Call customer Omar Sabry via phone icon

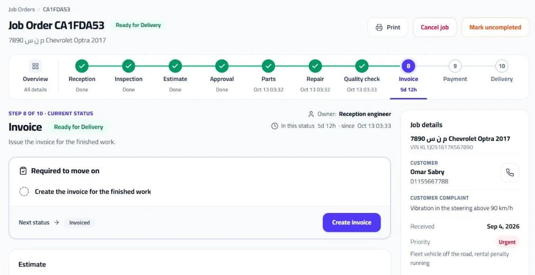pyautogui.click(x=510, y=173)
